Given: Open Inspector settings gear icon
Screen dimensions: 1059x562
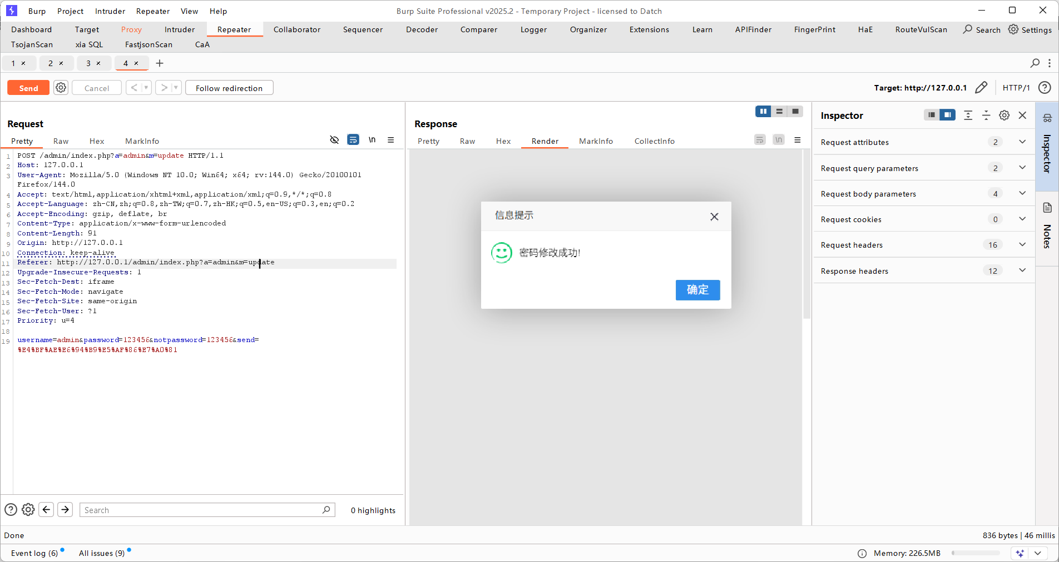Looking at the screenshot, I should pos(1004,116).
